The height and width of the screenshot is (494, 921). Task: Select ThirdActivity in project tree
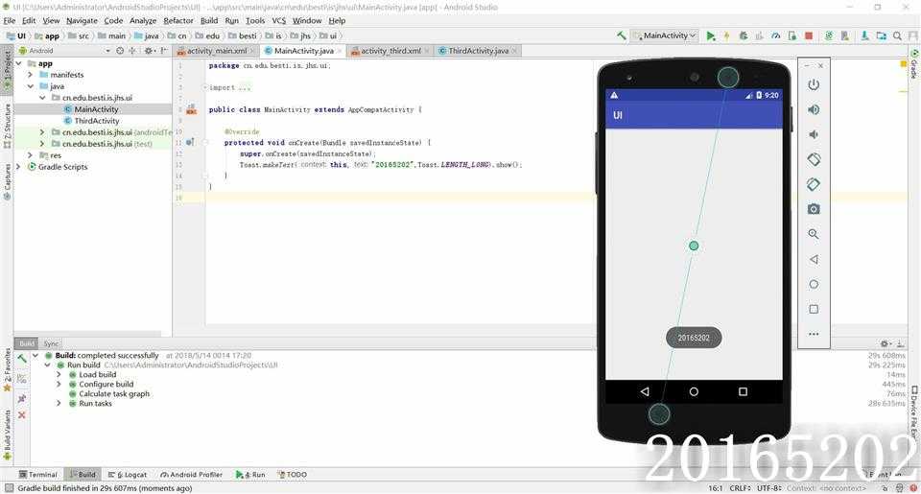[96, 121]
